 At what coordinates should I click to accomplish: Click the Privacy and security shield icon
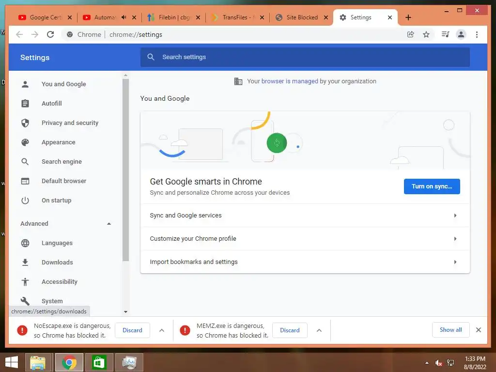(x=25, y=123)
